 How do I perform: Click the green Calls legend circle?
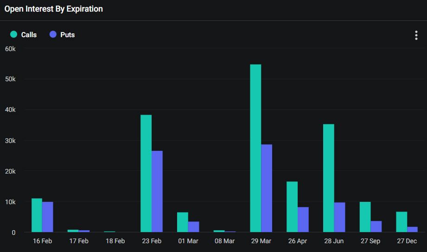[13, 34]
